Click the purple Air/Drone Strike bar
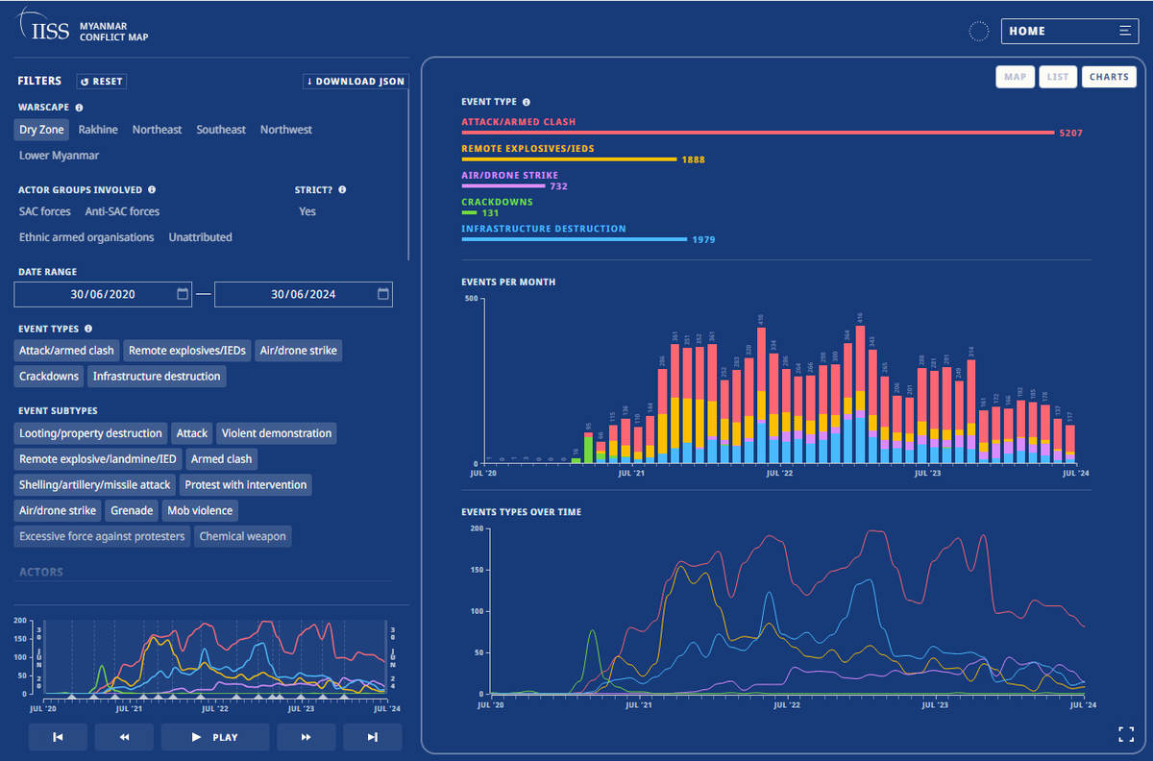Image resolution: width=1153 pixels, height=761 pixels. [503, 185]
